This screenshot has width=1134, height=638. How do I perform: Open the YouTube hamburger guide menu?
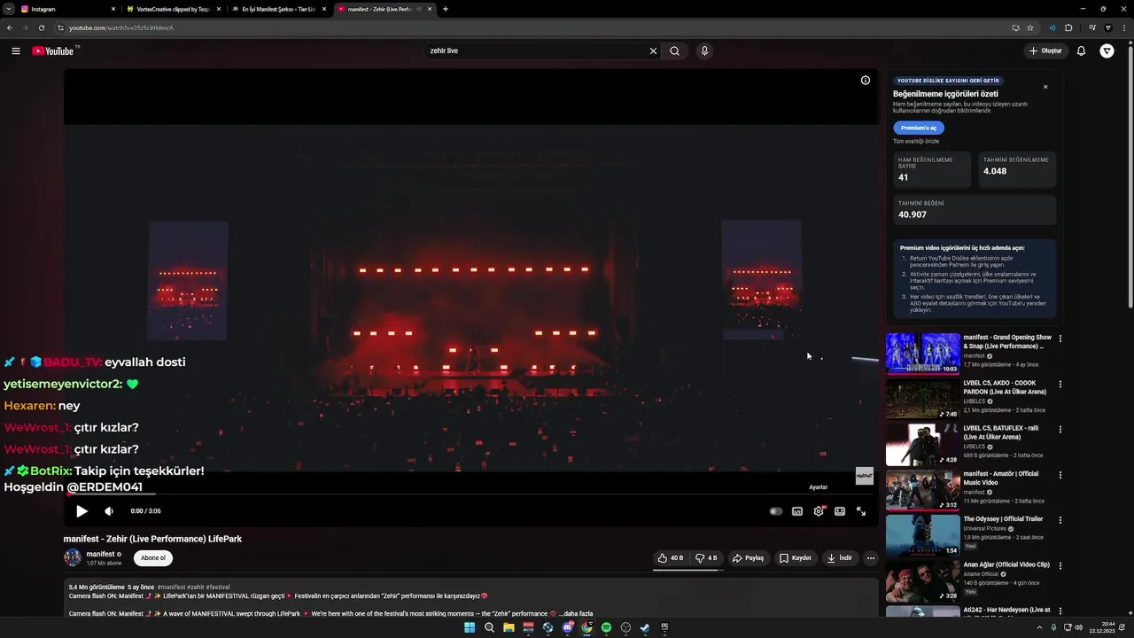pyautogui.click(x=16, y=51)
